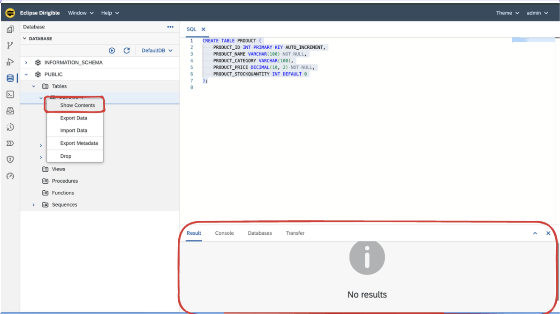Click the Database panel three-dots menu

coord(170,27)
